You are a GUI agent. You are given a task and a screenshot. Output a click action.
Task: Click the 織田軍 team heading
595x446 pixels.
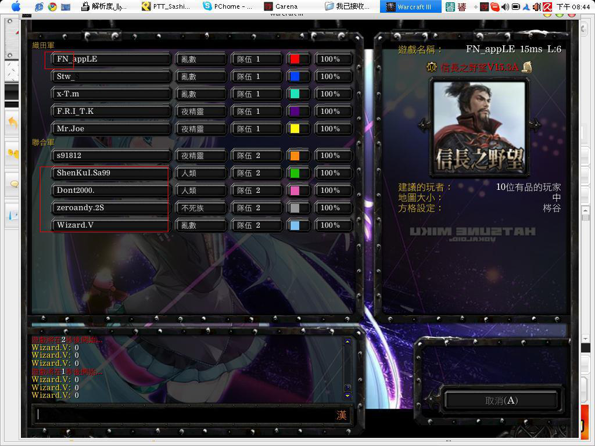click(x=43, y=45)
